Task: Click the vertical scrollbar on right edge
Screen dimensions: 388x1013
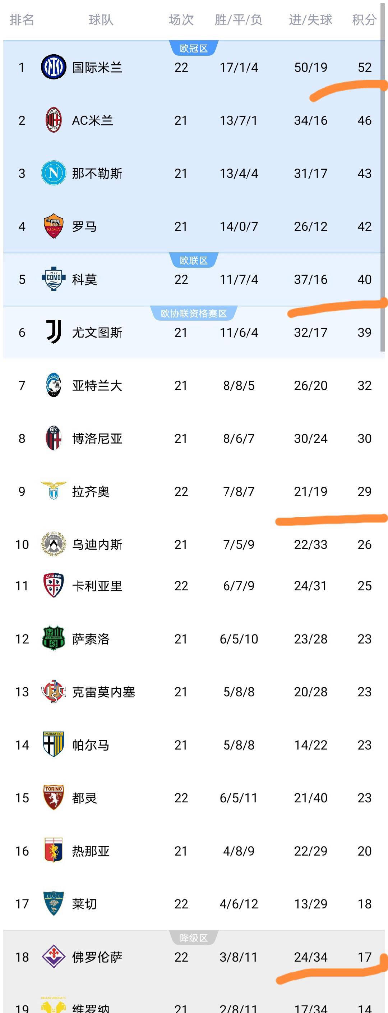Action: (383, 177)
